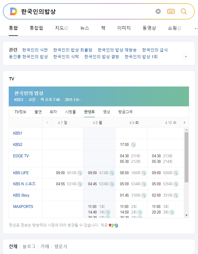Select the 방금그곡 tab
The image size is (198, 254).
pos(125,112)
